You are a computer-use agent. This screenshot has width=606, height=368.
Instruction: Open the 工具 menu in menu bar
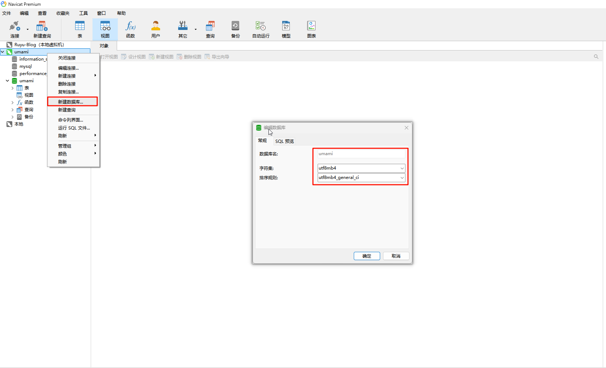(83, 13)
